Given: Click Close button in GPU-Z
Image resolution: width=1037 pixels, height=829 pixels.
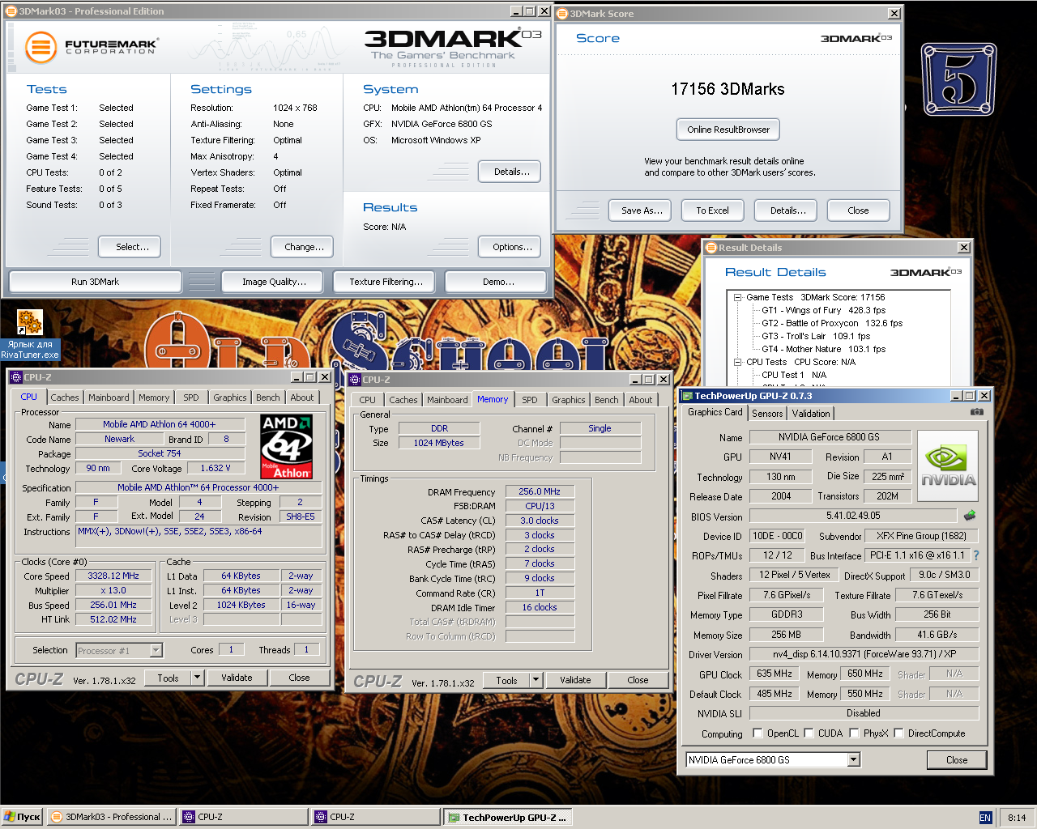Looking at the screenshot, I should [x=957, y=760].
